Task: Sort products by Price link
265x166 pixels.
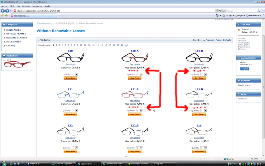Action: pyautogui.click(x=218, y=40)
